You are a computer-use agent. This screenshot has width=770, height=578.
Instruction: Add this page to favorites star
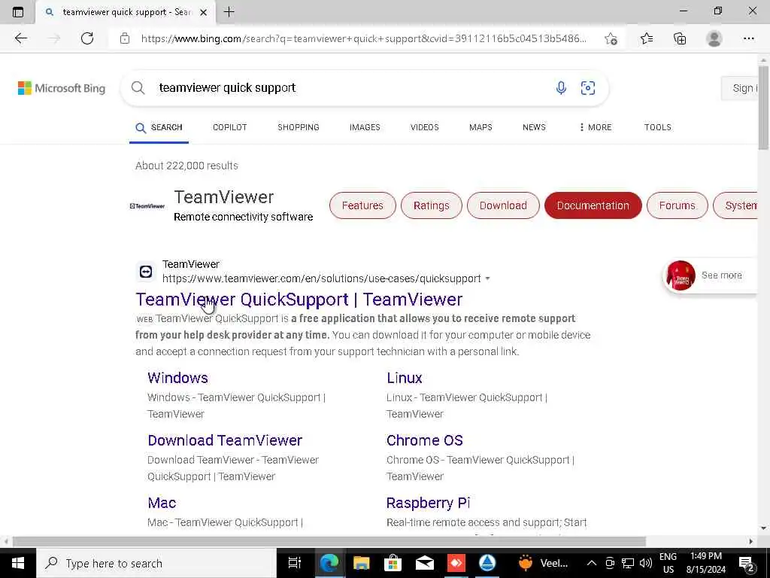[x=611, y=38]
